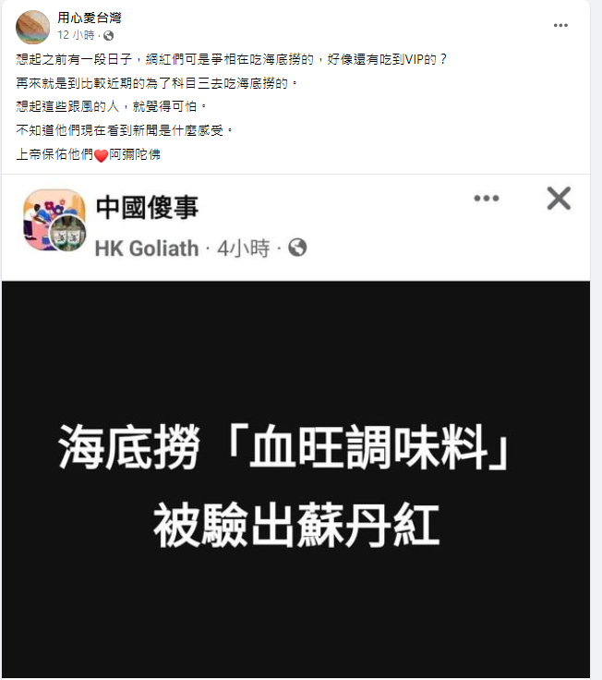Click the globe privacy icon beside 4小時
The width and height of the screenshot is (602, 680).
click(x=297, y=248)
